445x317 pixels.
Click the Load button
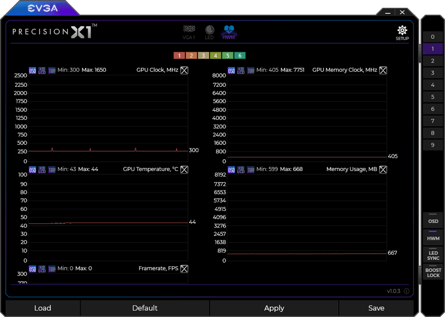(x=42, y=308)
